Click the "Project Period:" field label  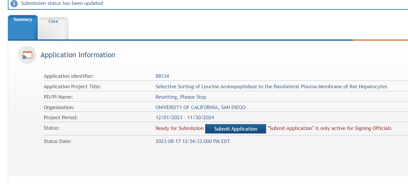point(61,118)
